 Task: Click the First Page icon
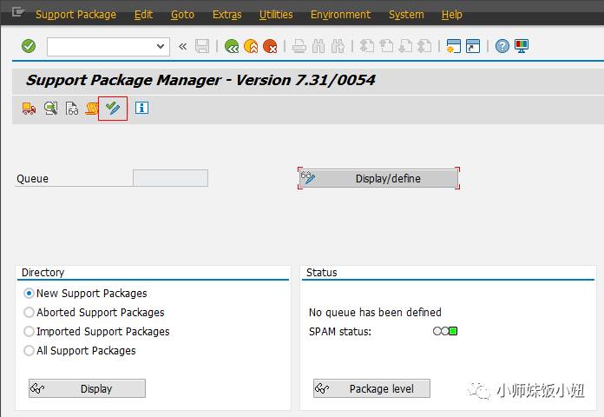coord(367,46)
